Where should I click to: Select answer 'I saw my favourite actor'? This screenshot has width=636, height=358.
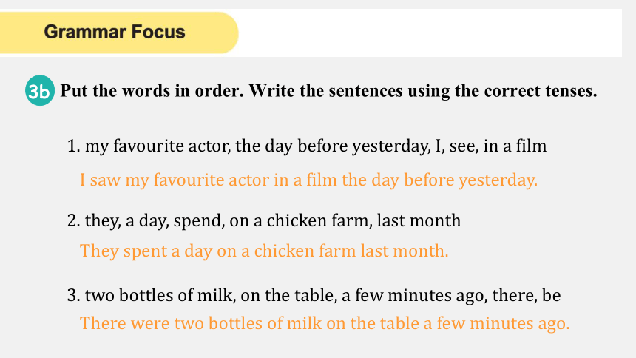click(308, 180)
